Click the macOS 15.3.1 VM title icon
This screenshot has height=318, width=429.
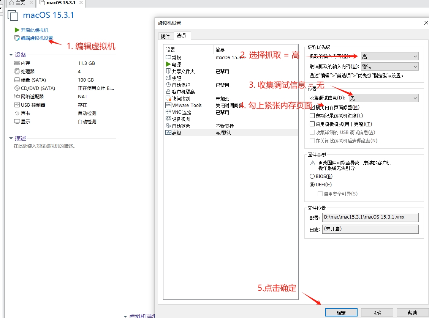tap(13, 15)
